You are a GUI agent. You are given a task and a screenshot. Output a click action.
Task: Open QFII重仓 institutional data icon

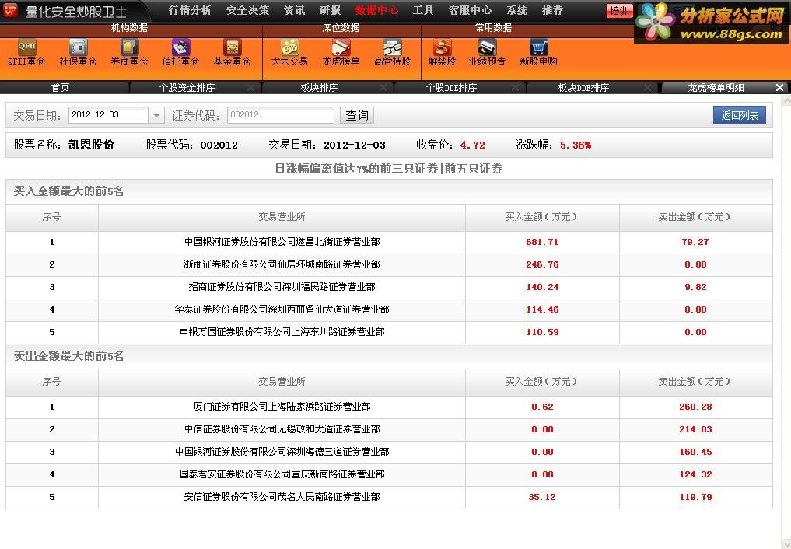(x=26, y=52)
